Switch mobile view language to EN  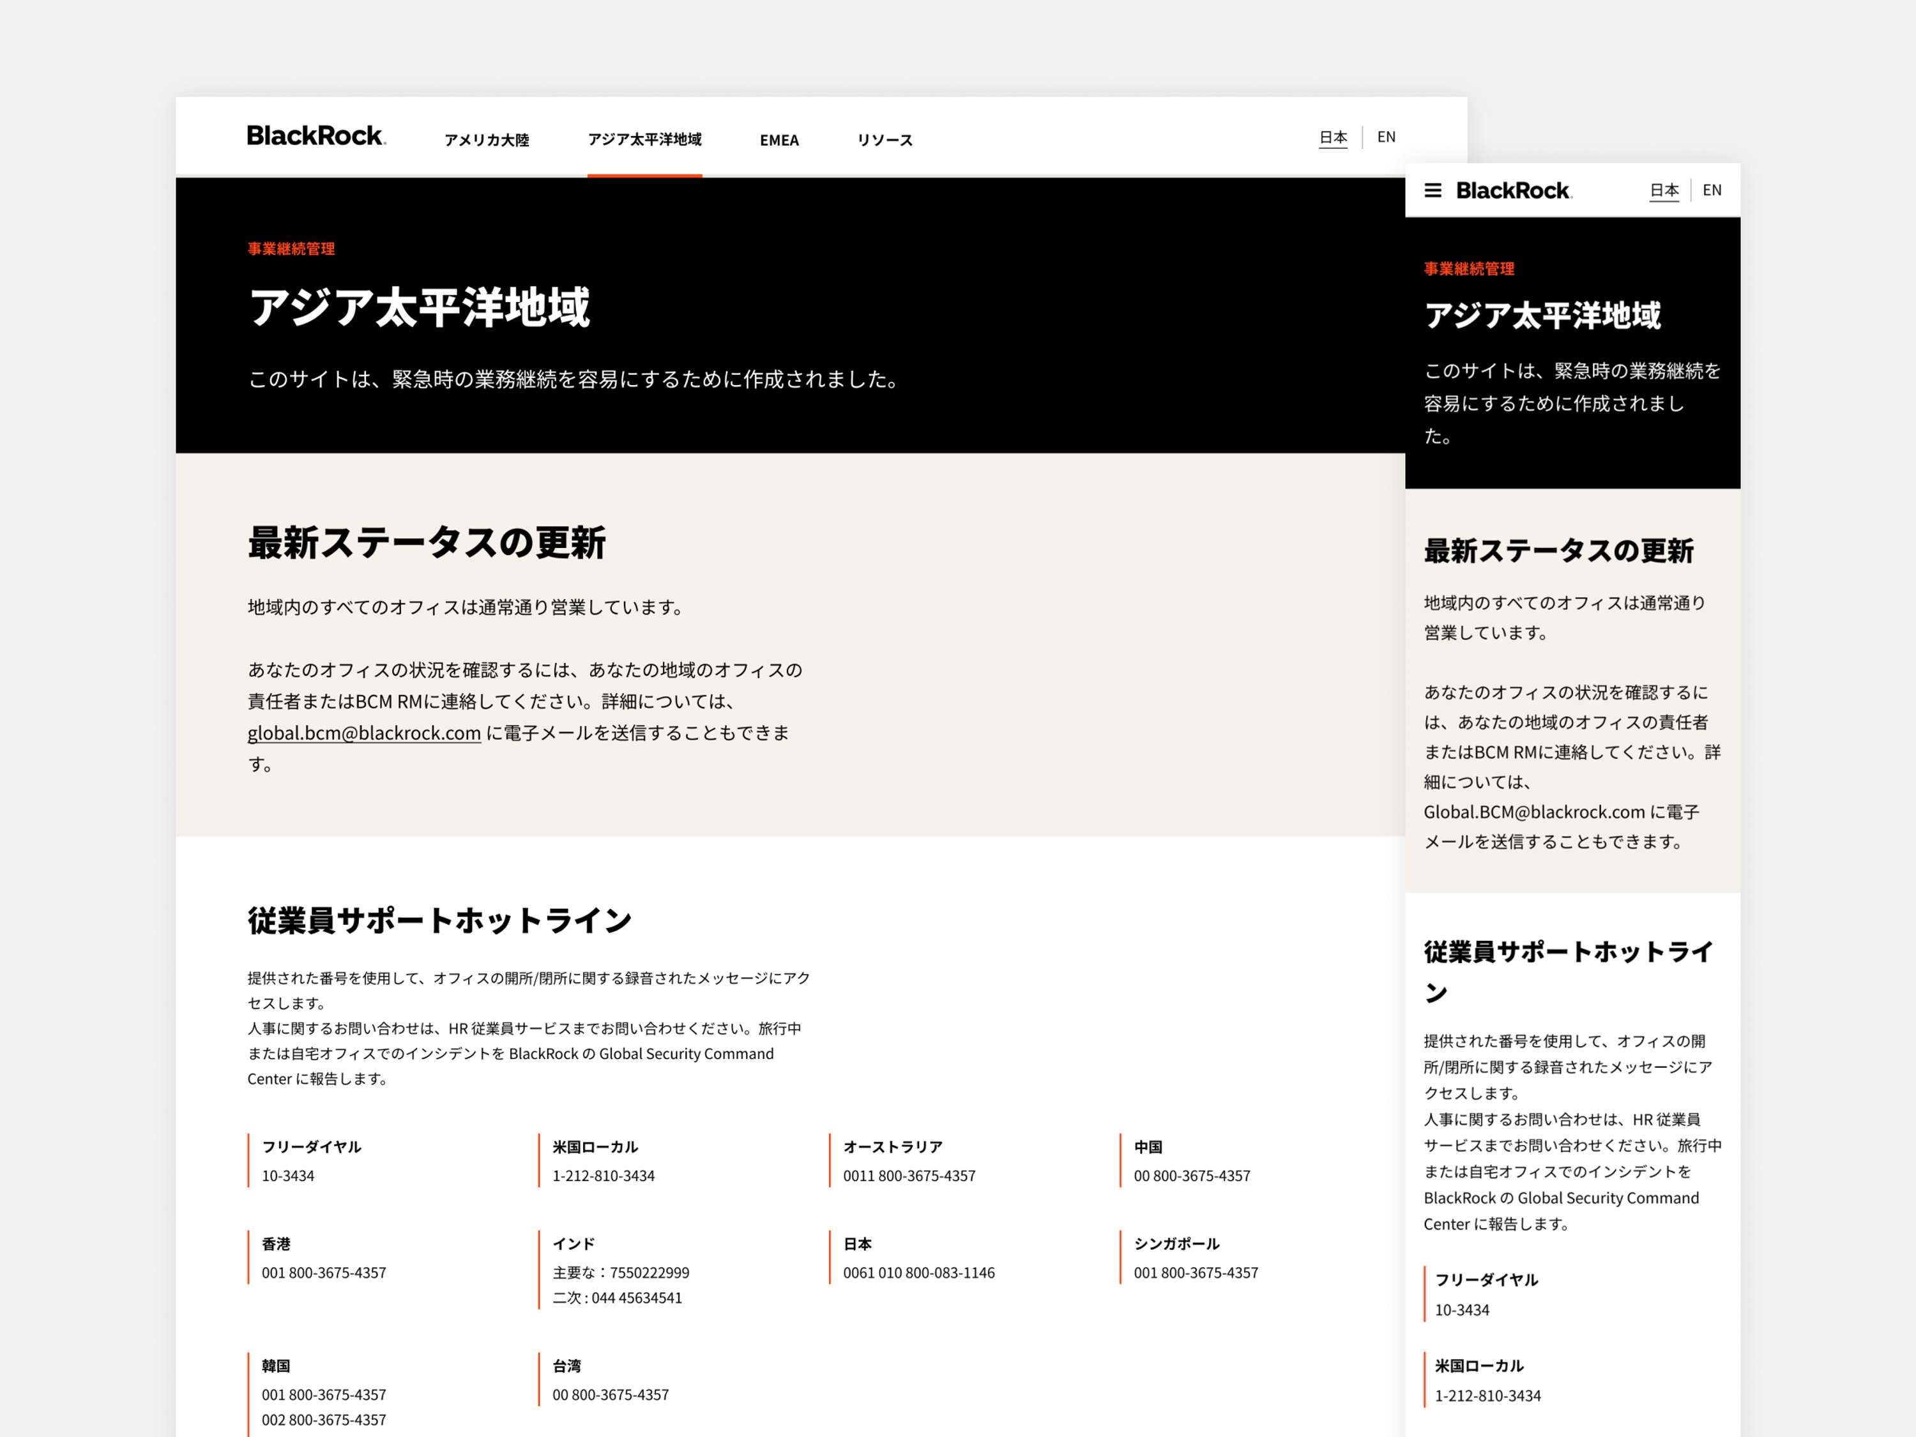tap(1712, 190)
